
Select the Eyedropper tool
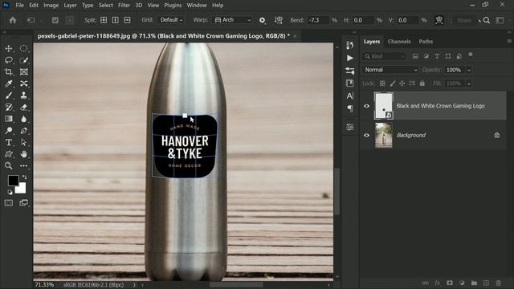click(x=9, y=83)
